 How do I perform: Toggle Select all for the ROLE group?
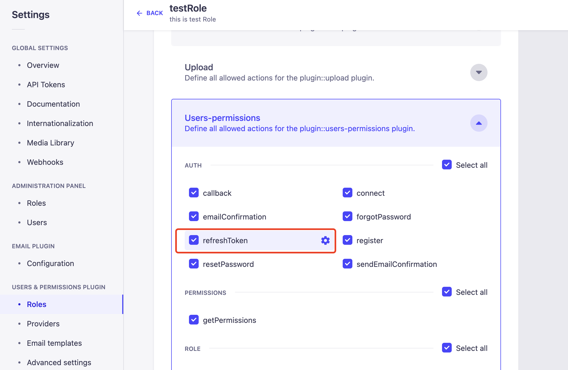click(447, 348)
